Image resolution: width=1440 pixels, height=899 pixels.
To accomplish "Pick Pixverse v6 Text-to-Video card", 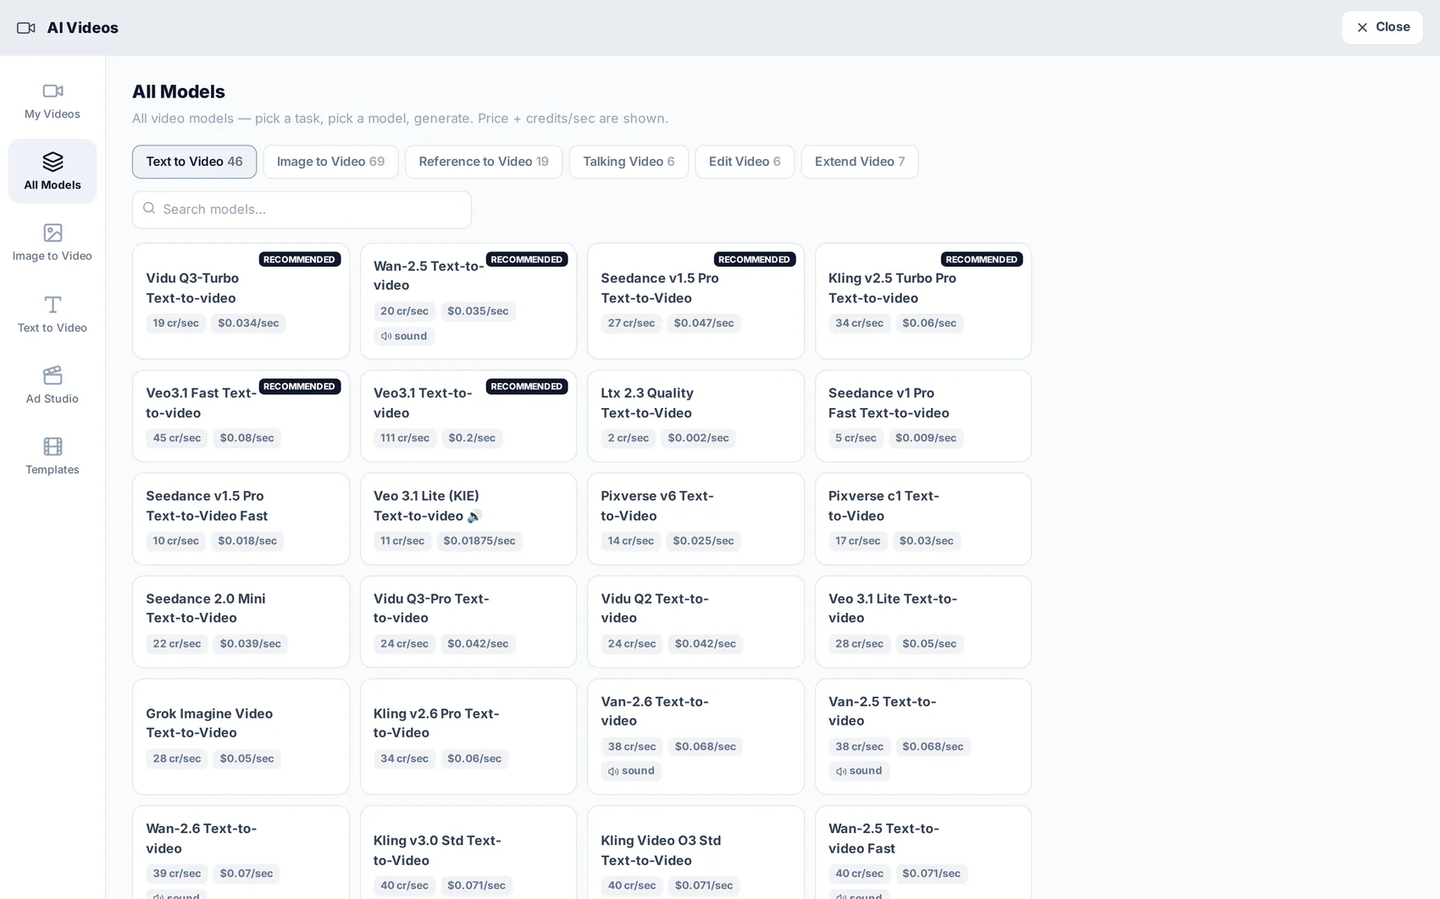I will tap(695, 518).
